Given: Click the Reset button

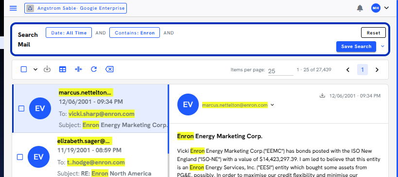Looking at the screenshot, I should pos(373,32).
